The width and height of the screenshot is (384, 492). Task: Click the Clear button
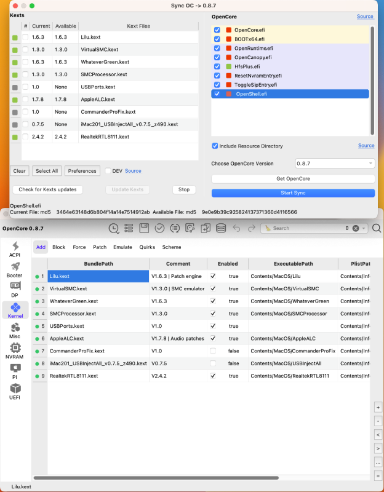coord(20,171)
